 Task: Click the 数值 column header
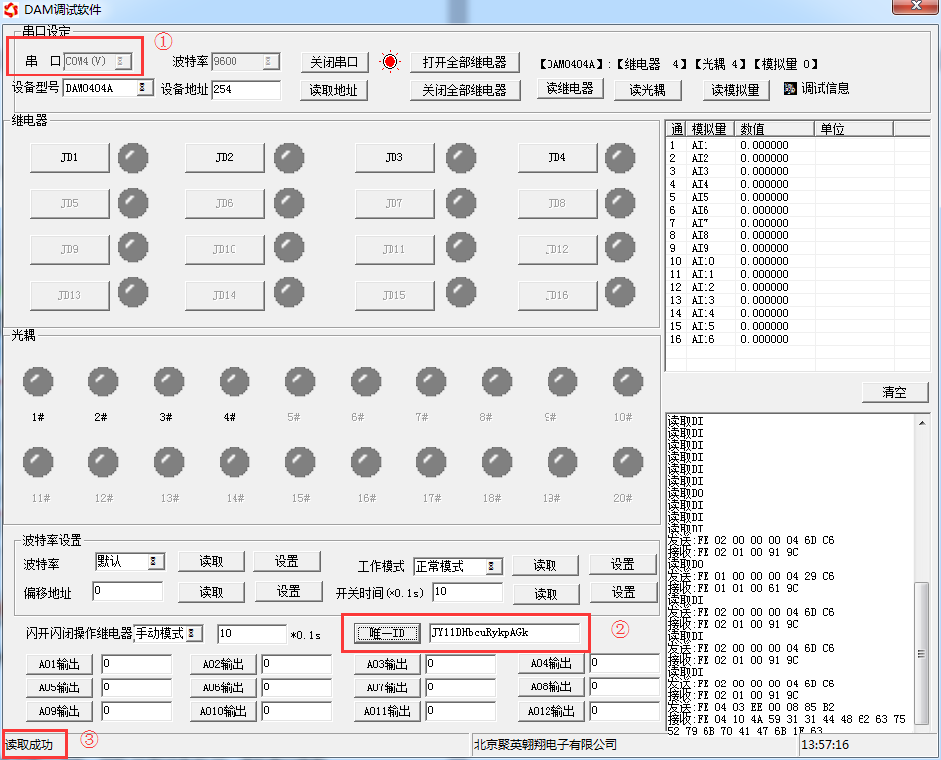pyautogui.click(x=775, y=129)
